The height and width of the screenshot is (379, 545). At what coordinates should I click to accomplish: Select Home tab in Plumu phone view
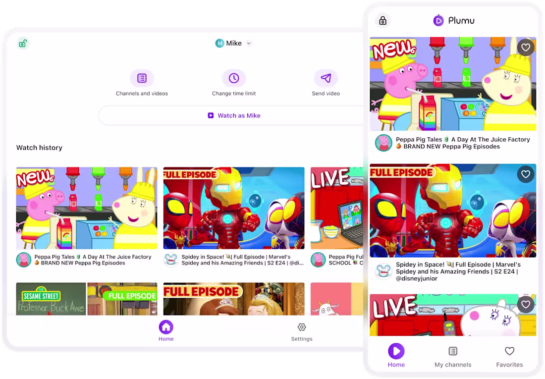click(396, 355)
